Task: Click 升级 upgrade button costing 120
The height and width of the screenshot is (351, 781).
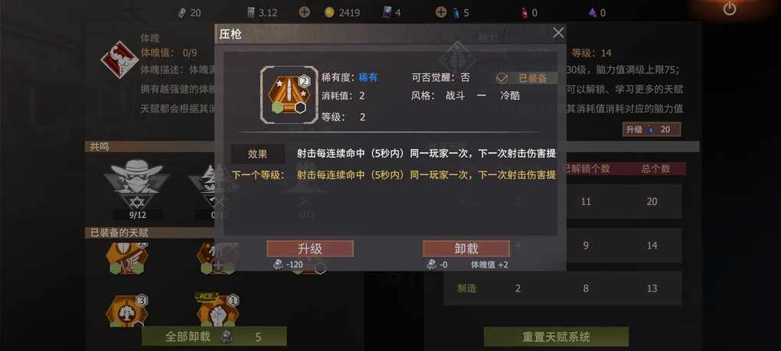Action: coord(310,249)
